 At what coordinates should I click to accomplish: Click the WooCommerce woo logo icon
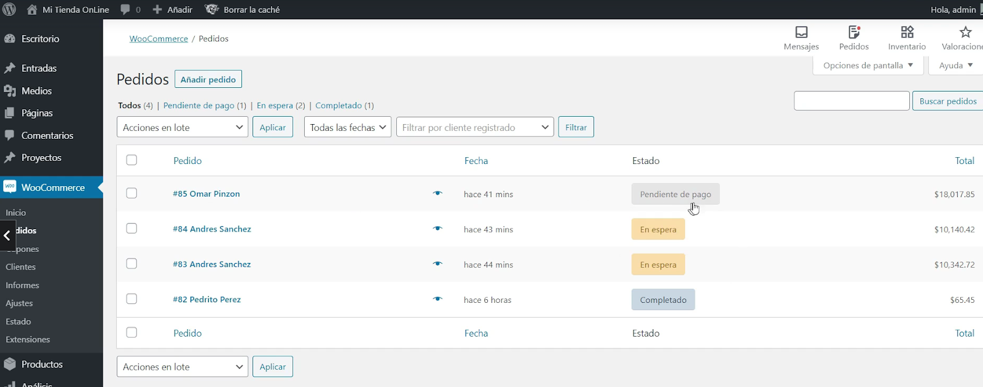9,187
